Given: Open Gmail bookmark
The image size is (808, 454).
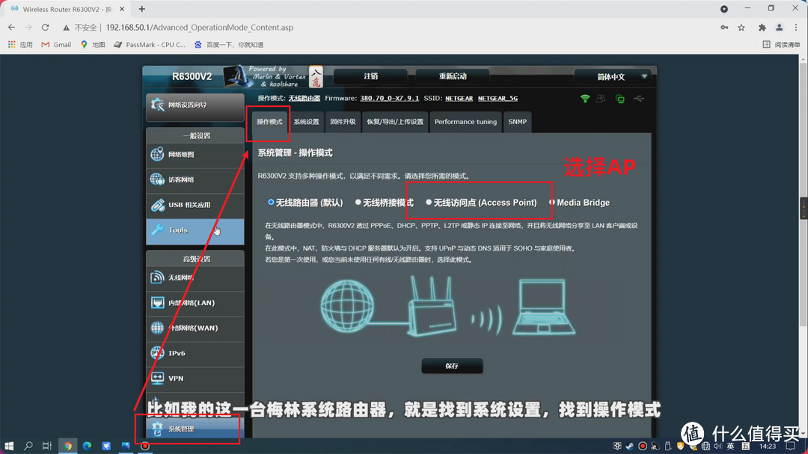Looking at the screenshot, I should pyautogui.click(x=56, y=45).
